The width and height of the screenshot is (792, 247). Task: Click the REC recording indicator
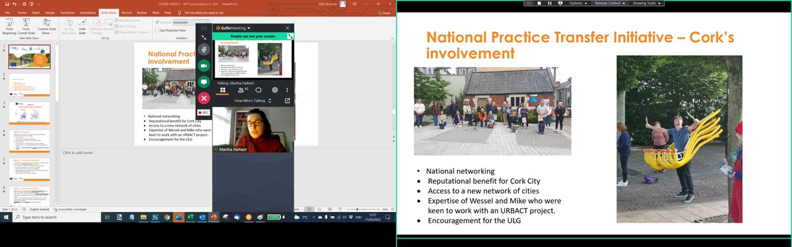coord(204,113)
